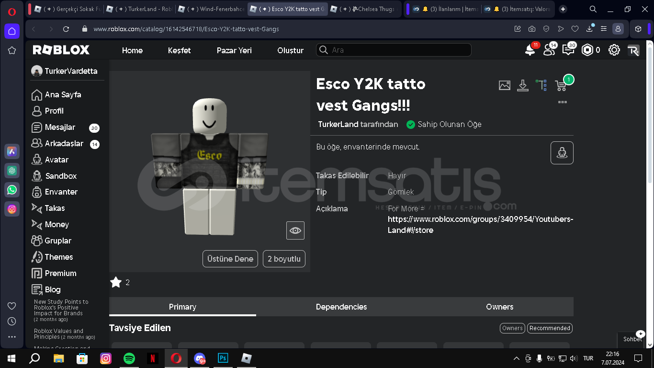Open Windows Start menu

tap(11, 358)
